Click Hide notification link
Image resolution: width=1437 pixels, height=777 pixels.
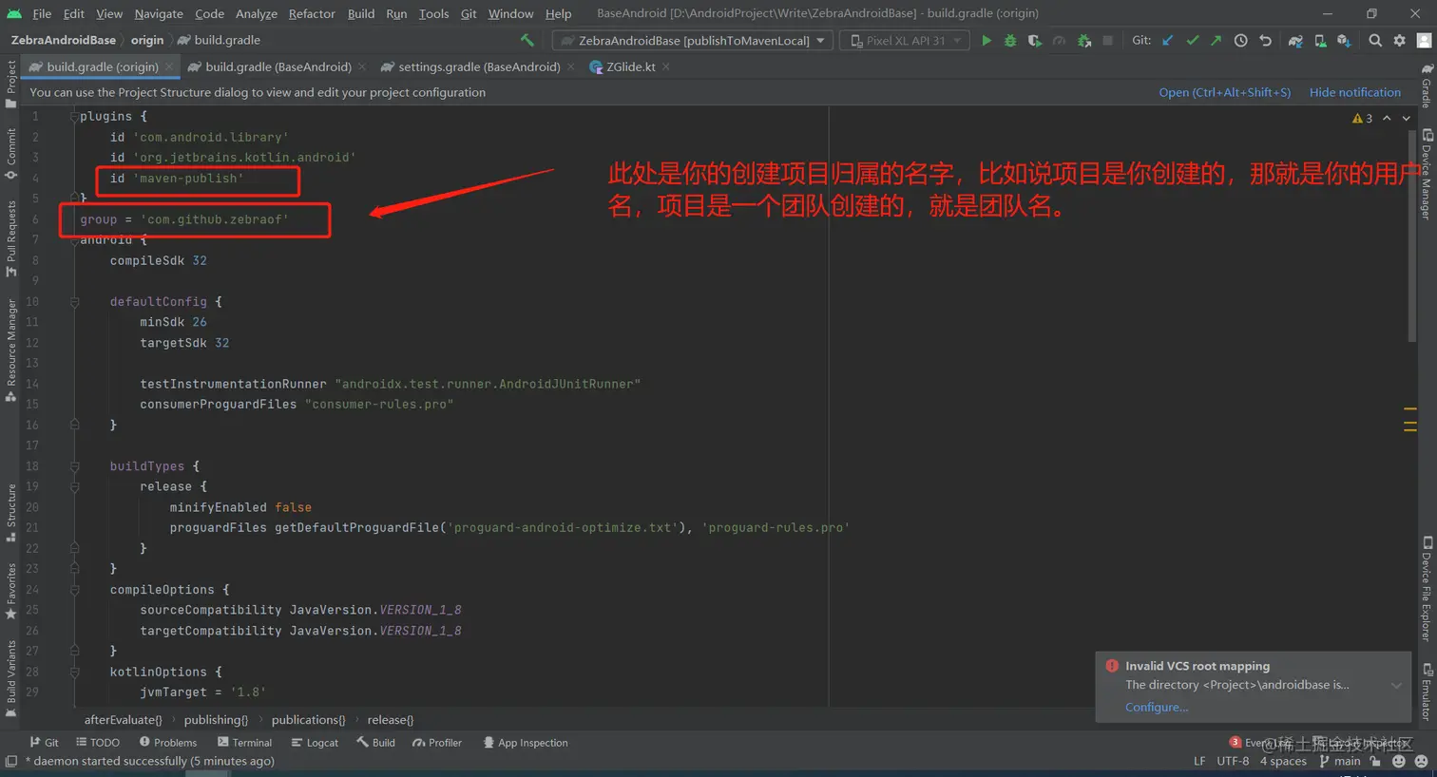point(1355,92)
